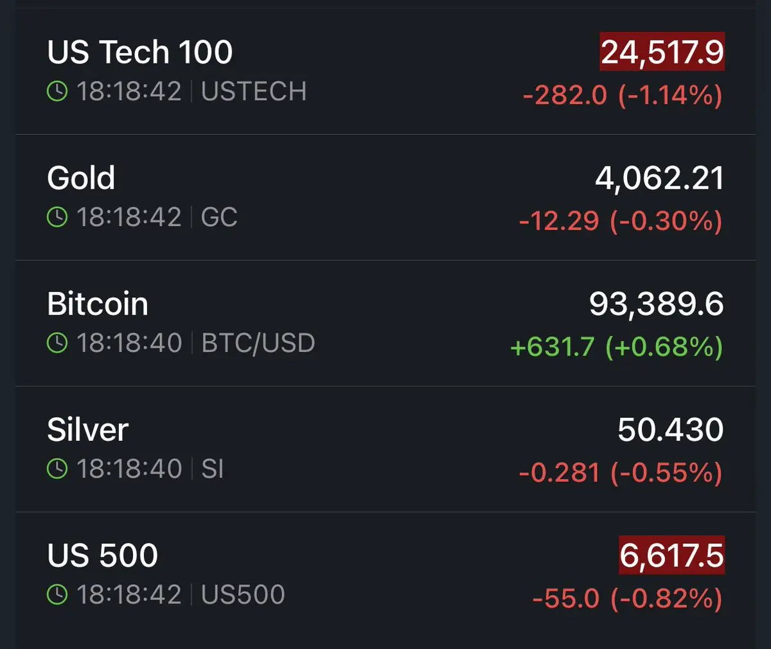
Task: Tap the red-highlighted 24,517.9 price
Action: (662, 52)
